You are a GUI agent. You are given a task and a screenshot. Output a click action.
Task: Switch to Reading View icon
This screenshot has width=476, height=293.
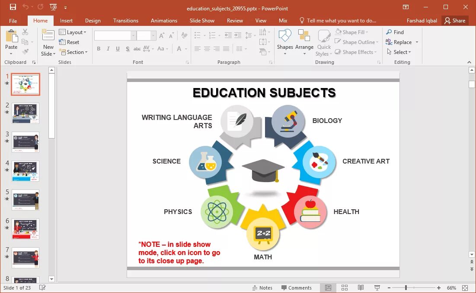click(361, 287)
